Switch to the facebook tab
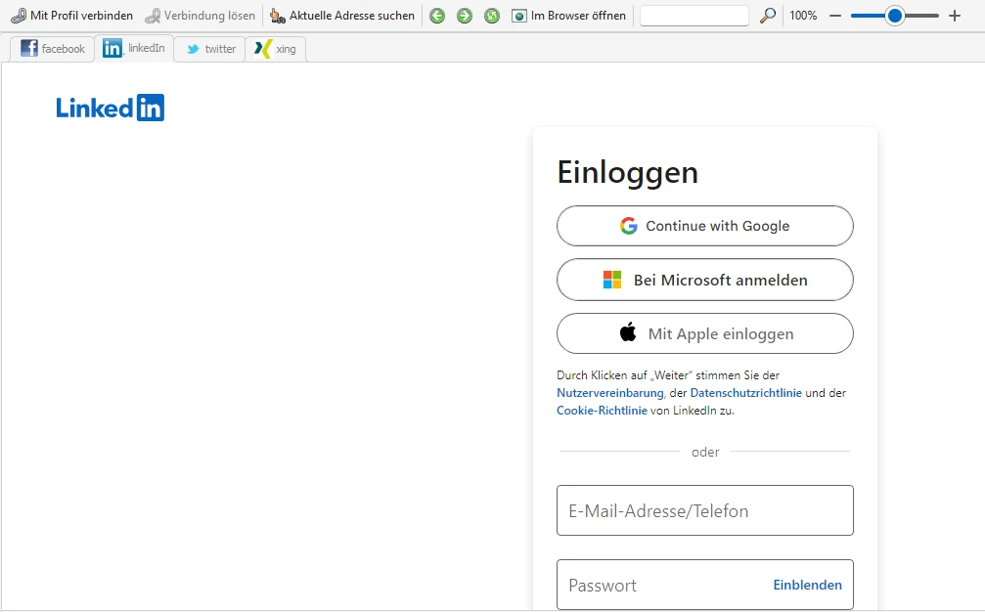The image size is (985, 612). click(52, 48)
